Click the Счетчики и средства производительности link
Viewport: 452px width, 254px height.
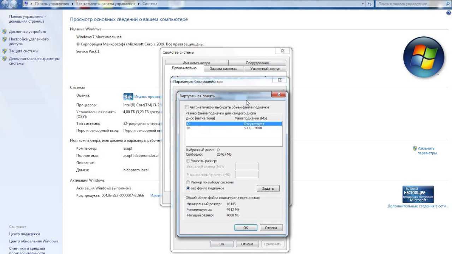click(x=27, y=251)
